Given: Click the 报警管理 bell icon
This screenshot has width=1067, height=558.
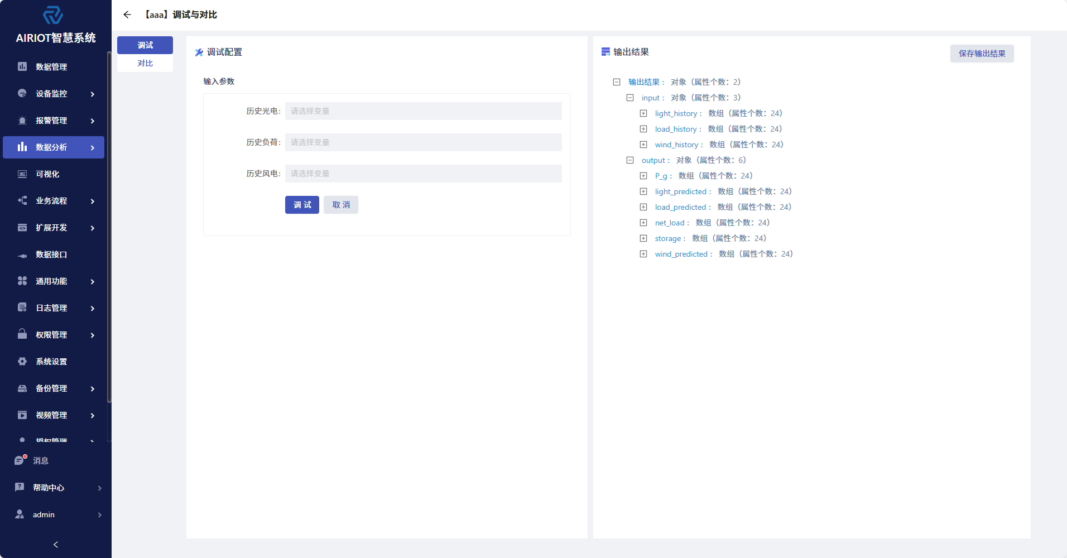Looking at the screenshot, I should pos(22,121).
